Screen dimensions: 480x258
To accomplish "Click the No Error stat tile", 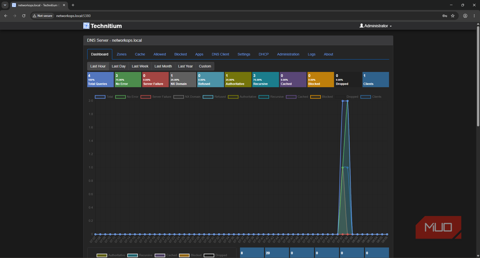I will pyautogui.click(x=128, y=80).
